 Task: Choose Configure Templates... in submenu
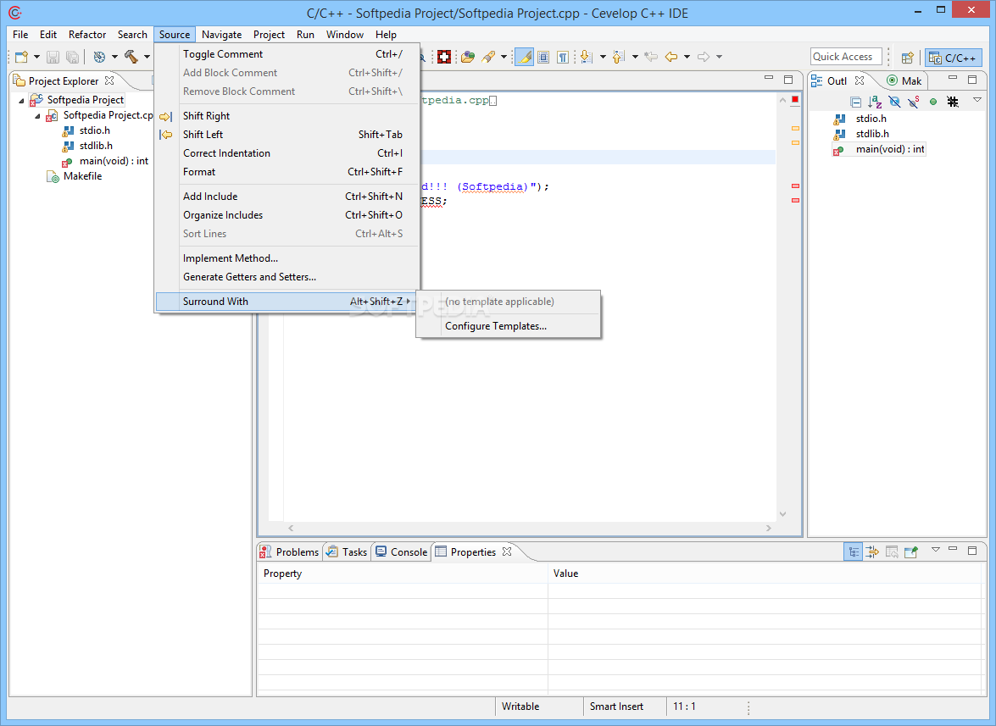[508, 326]
